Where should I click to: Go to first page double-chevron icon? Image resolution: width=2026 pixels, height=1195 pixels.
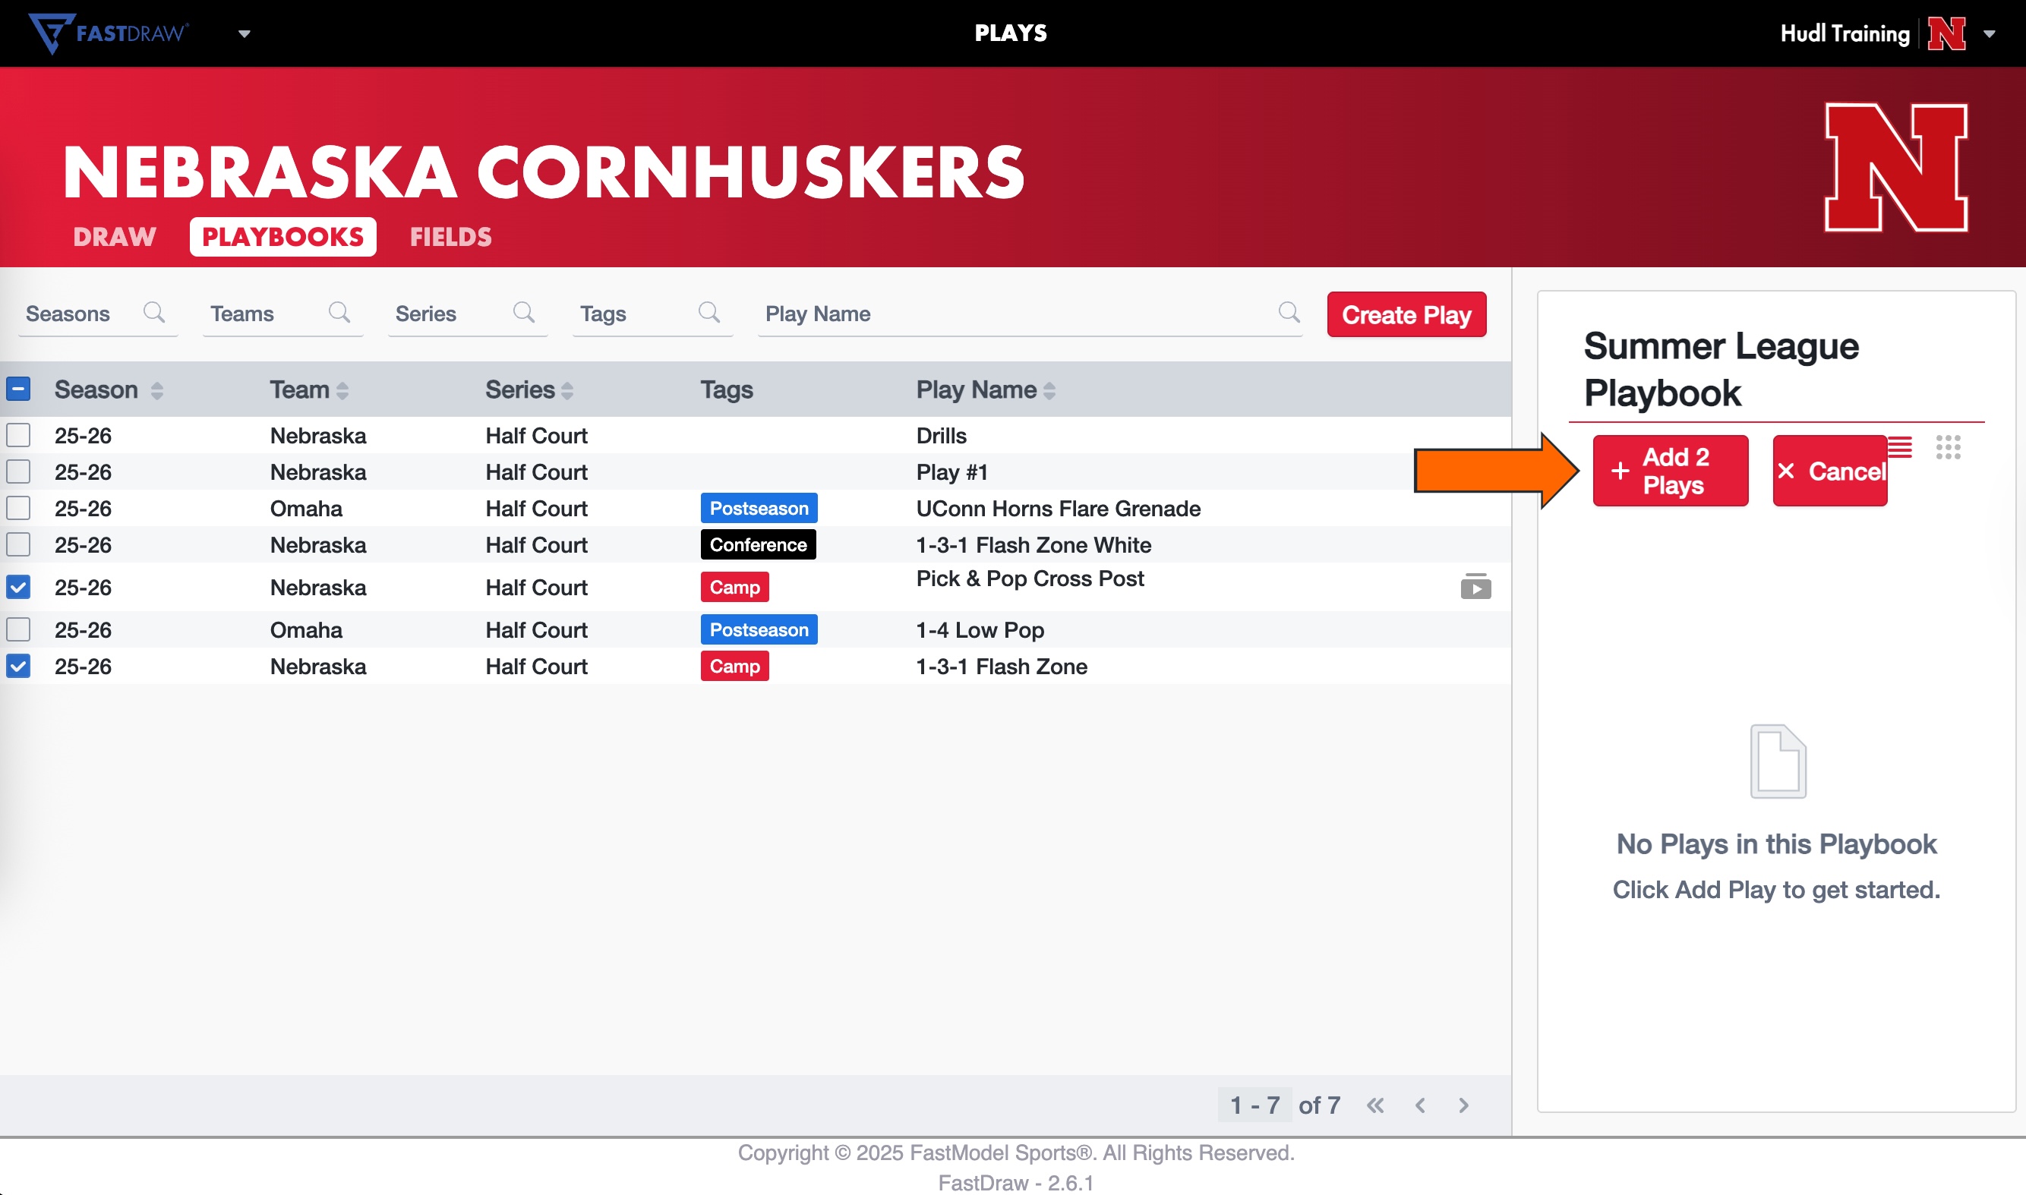pyautogui.click(x=1375, y=1105)
